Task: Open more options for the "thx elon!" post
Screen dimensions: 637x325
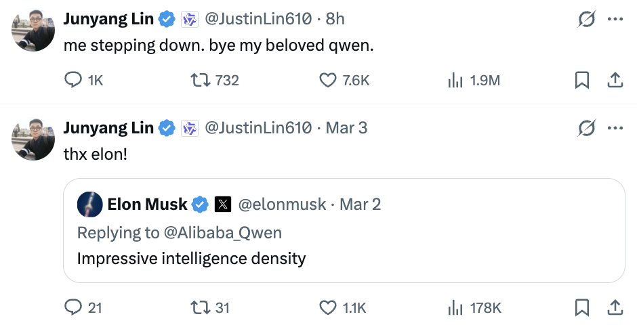Action: [615, 127]
